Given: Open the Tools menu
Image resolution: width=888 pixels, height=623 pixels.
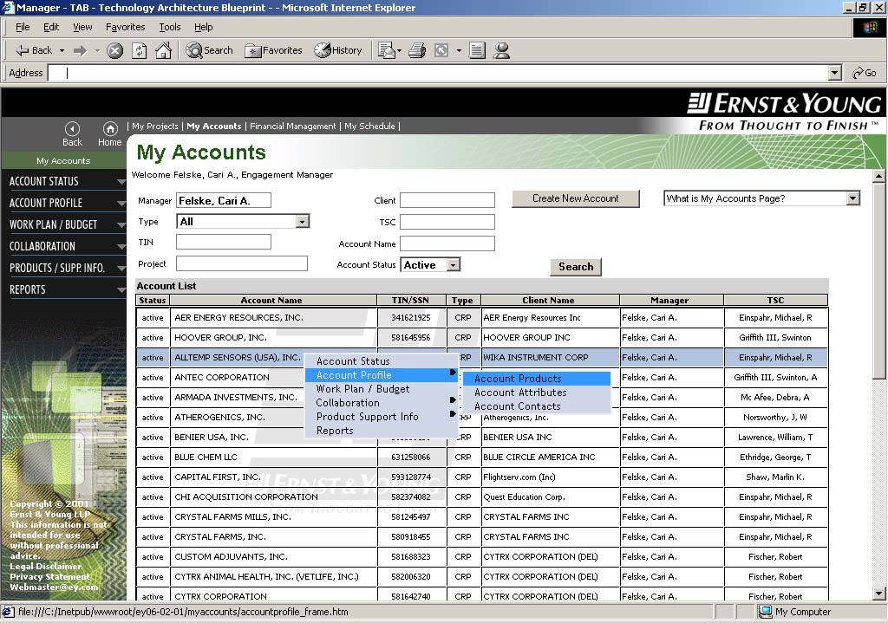Looking at the screenshot, I should coord(169,27).
